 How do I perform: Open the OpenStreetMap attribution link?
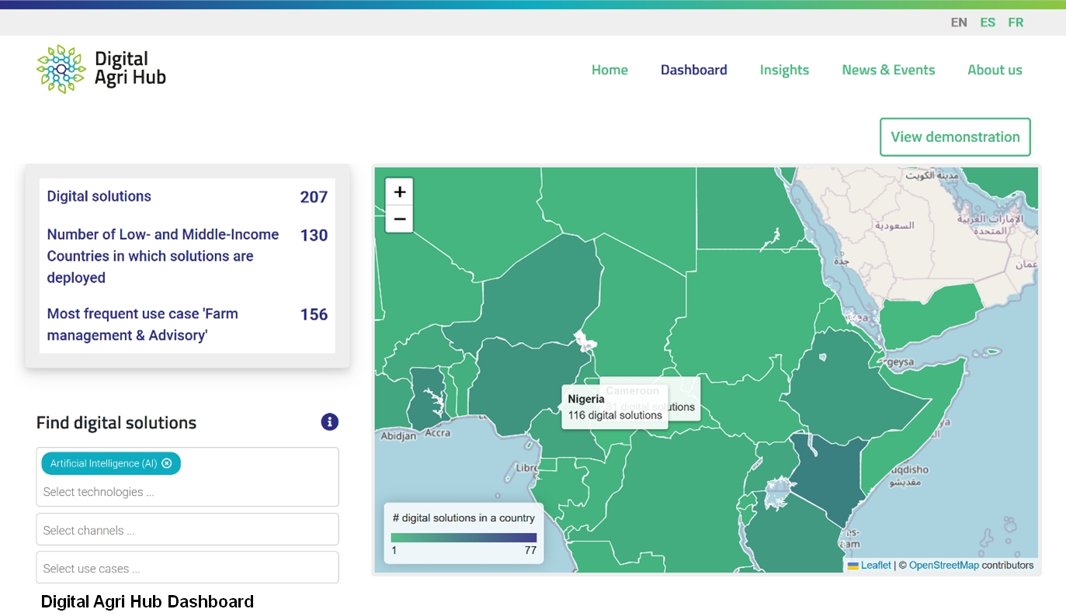point(943,566)
